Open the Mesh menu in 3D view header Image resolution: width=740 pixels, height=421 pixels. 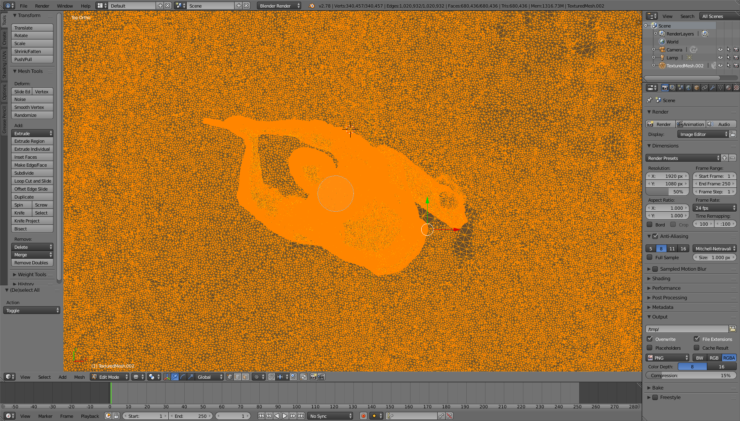(79, 377)
